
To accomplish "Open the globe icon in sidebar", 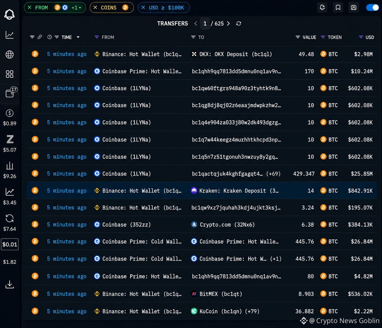I will coord(10,54).
